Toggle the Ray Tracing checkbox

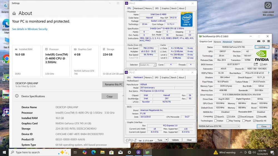[228, 121]
